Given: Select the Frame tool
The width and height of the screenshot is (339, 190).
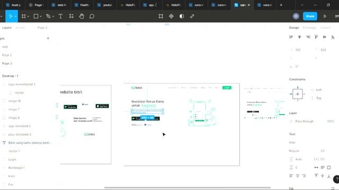Looking at the screenshot, I should [x=23, y=16].
